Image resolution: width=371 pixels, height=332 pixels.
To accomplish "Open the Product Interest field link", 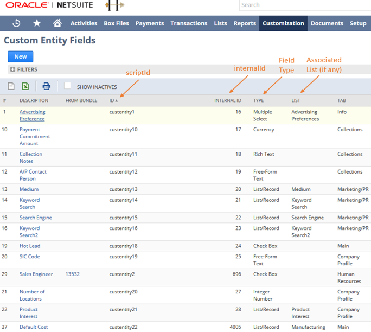I will [x=29, y=313].
